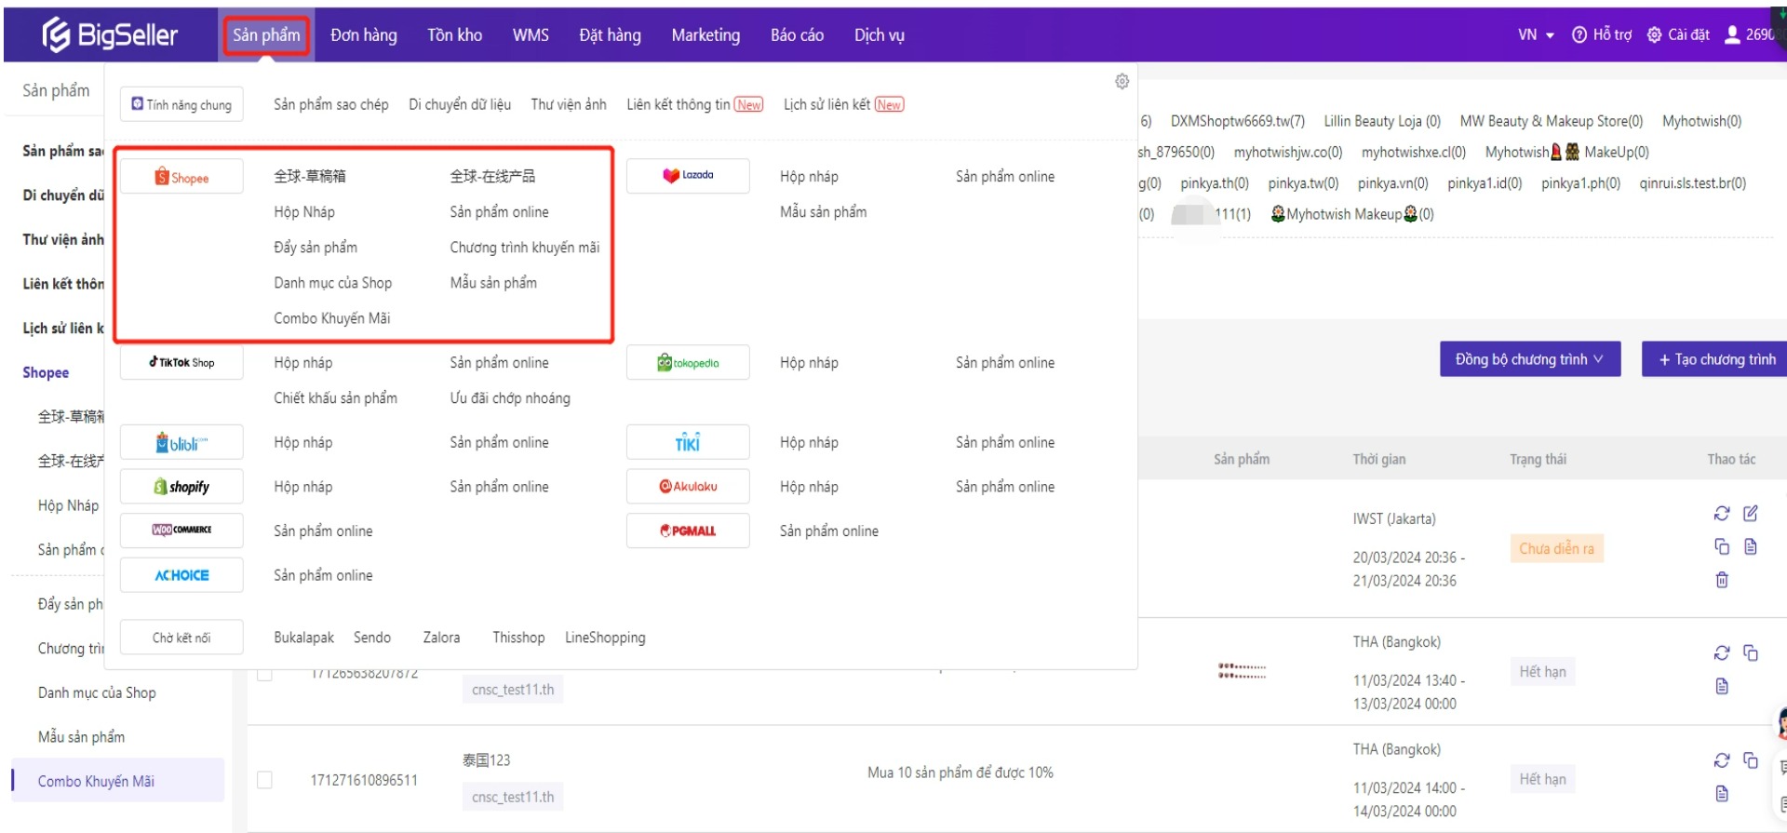Viewport: 1787px width, 833px height.
Task: Open Lazada Mẫu sản phẩm link
Action: click(x=823, y=212)
